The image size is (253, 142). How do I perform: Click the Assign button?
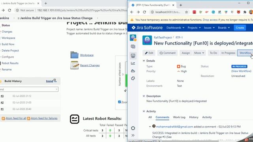[186, 53]
